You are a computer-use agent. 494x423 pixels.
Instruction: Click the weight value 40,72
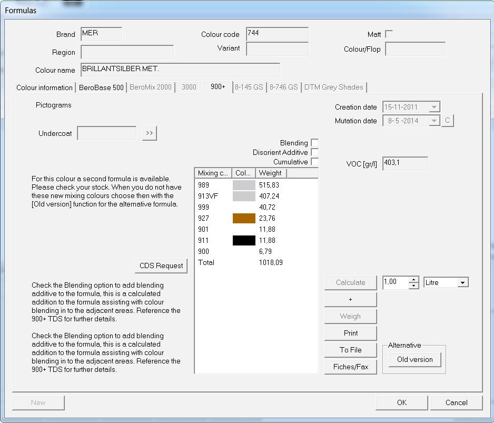267,207
